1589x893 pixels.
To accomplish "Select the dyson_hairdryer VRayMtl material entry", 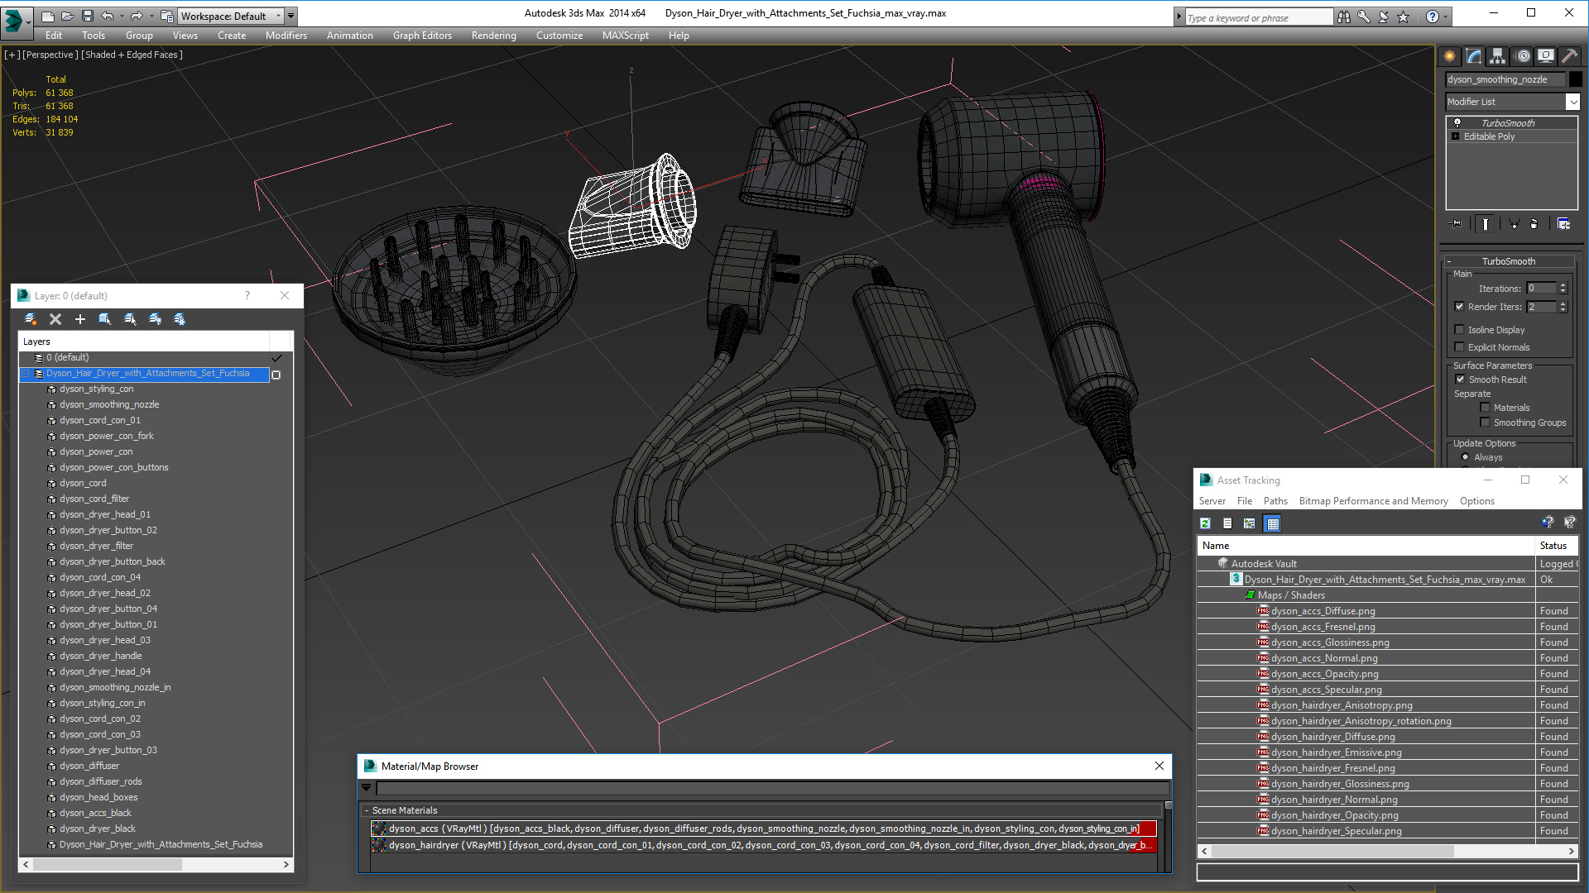I will [763, 845].
